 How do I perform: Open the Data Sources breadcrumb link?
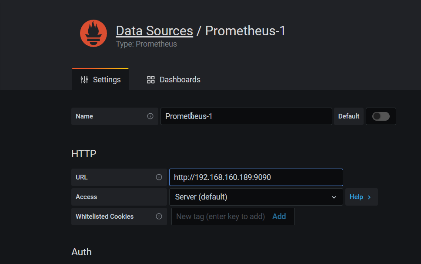(154, 30)
